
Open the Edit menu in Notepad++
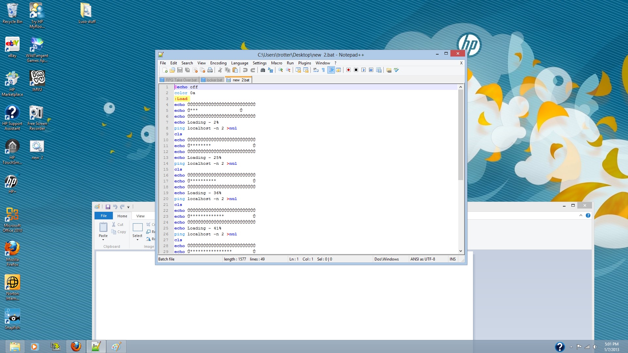tap(174, 63)
